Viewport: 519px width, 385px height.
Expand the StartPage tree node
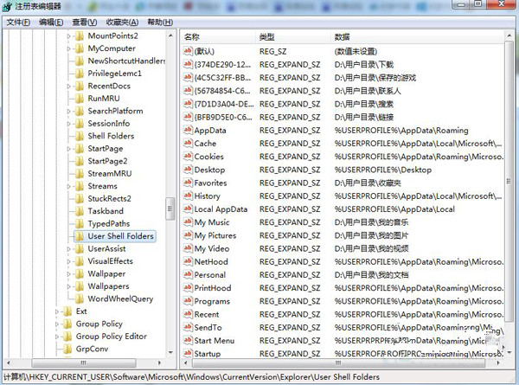click(x=69, y=149)
